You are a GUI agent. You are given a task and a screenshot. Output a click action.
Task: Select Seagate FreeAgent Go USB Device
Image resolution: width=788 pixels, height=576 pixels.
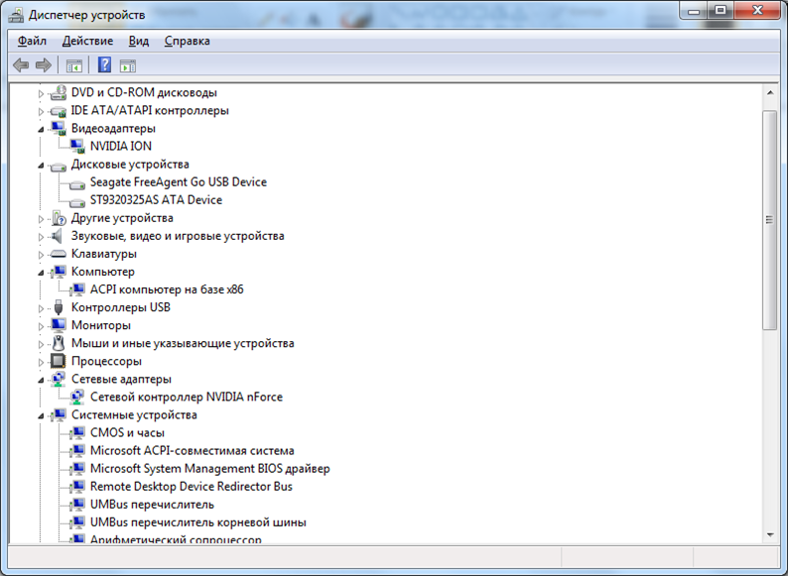click(179, 181)
